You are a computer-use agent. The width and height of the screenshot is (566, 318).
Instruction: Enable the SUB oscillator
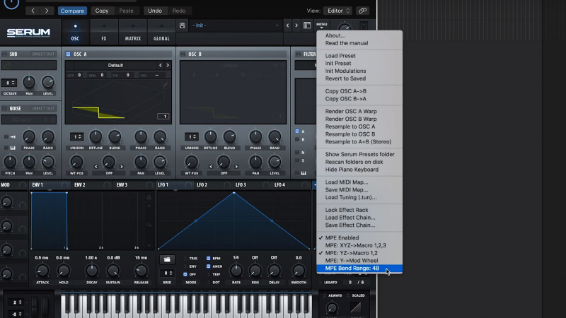coord(4,54)
